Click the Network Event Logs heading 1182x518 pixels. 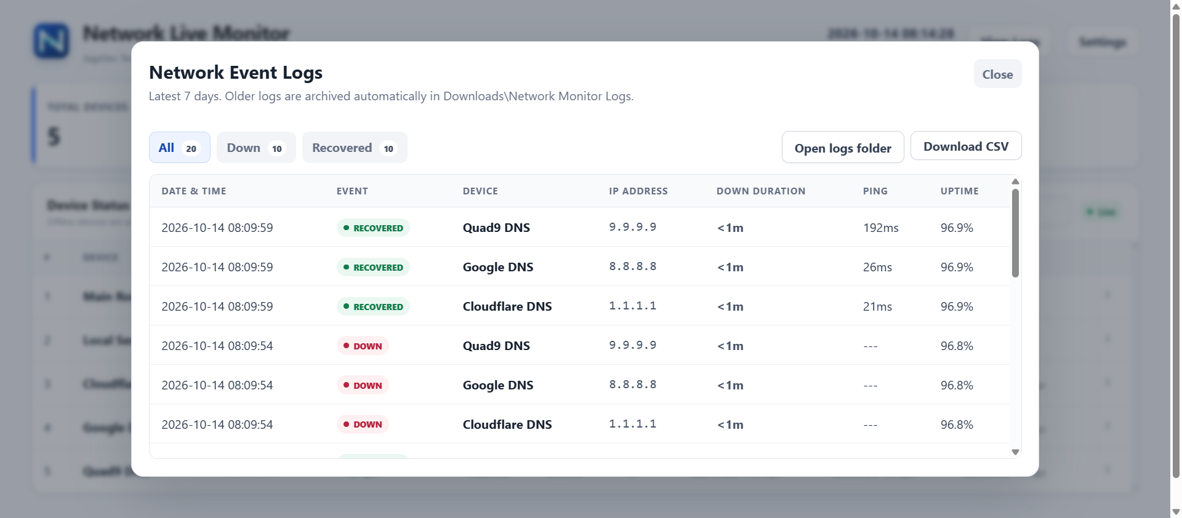coord(236,73)
